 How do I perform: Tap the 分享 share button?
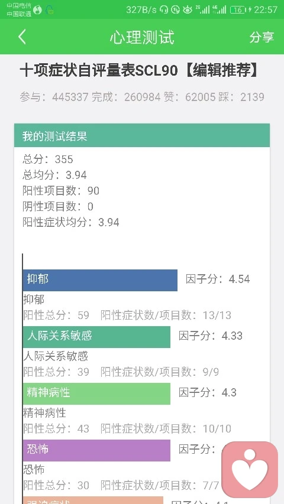coord(262,37)
